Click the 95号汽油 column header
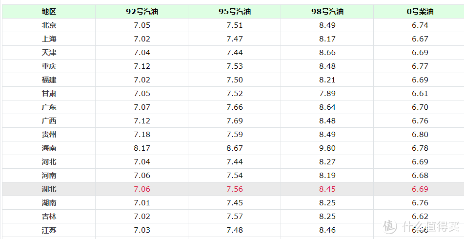 235,12
